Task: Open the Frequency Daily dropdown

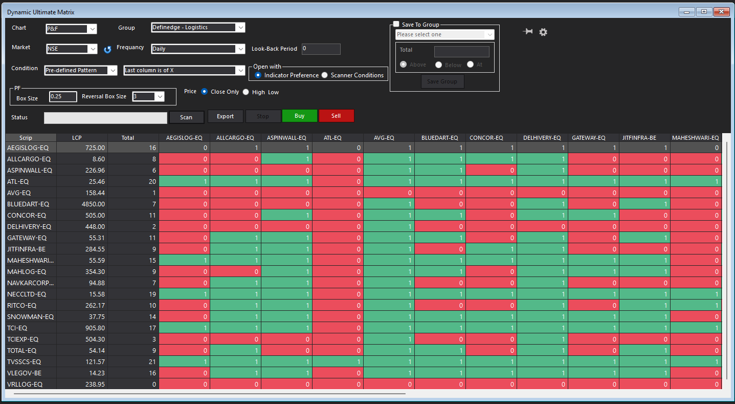Action: [198, 49]
